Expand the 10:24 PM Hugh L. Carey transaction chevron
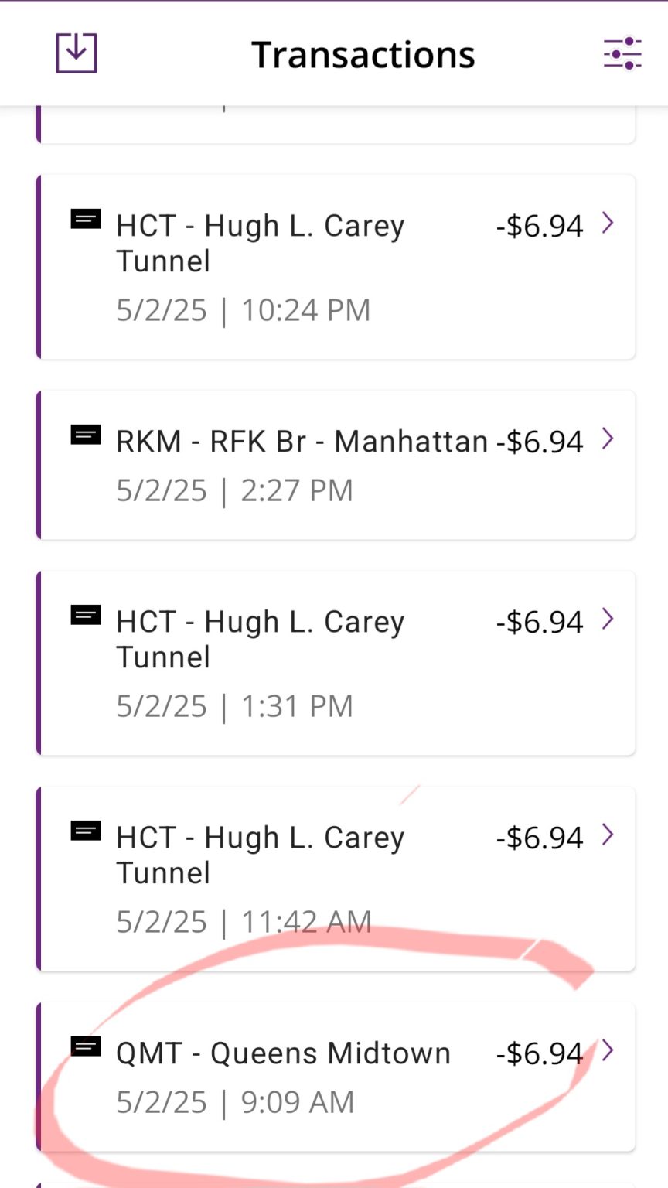This screenshot has height=1188, width=668. point(608,223)
